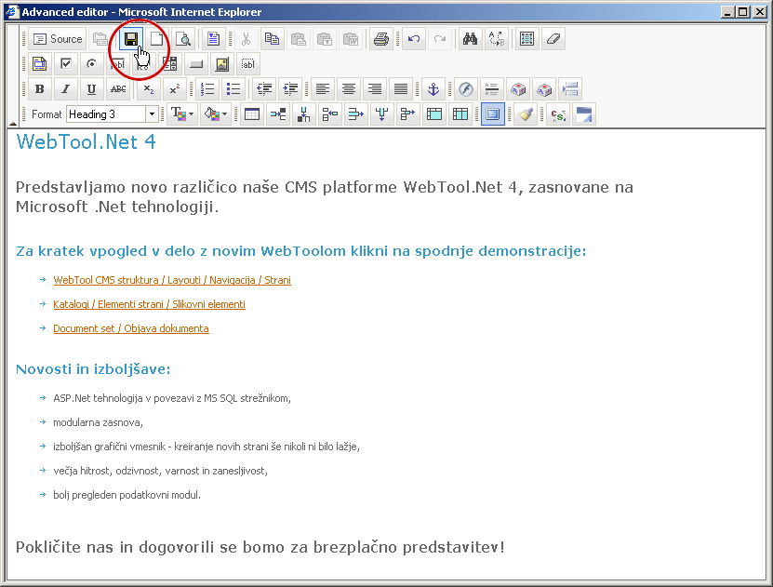
Task: Collapse the toolbar using the left-edge arrow
Action: point(12,121)
